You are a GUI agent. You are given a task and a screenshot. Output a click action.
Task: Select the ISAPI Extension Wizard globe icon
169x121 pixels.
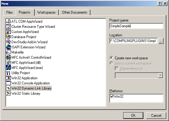(x=8, y=47)
